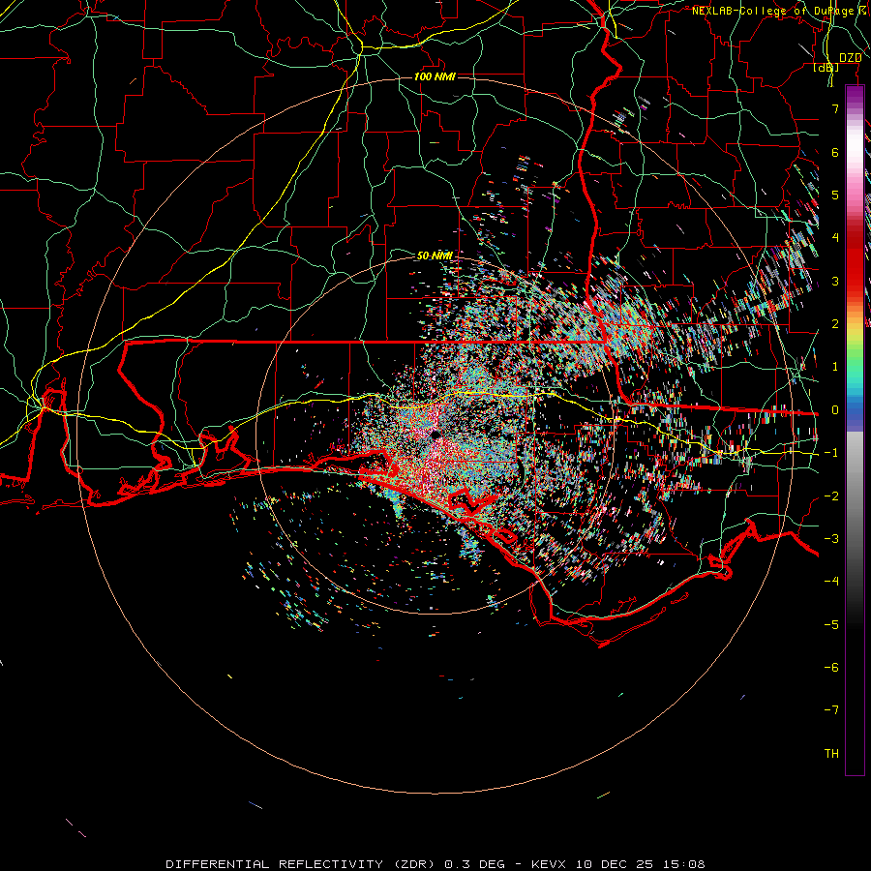This screenshot has width=871, height=871.
Task: Click the 0 value on the color scale
Action: pos(835,410)
